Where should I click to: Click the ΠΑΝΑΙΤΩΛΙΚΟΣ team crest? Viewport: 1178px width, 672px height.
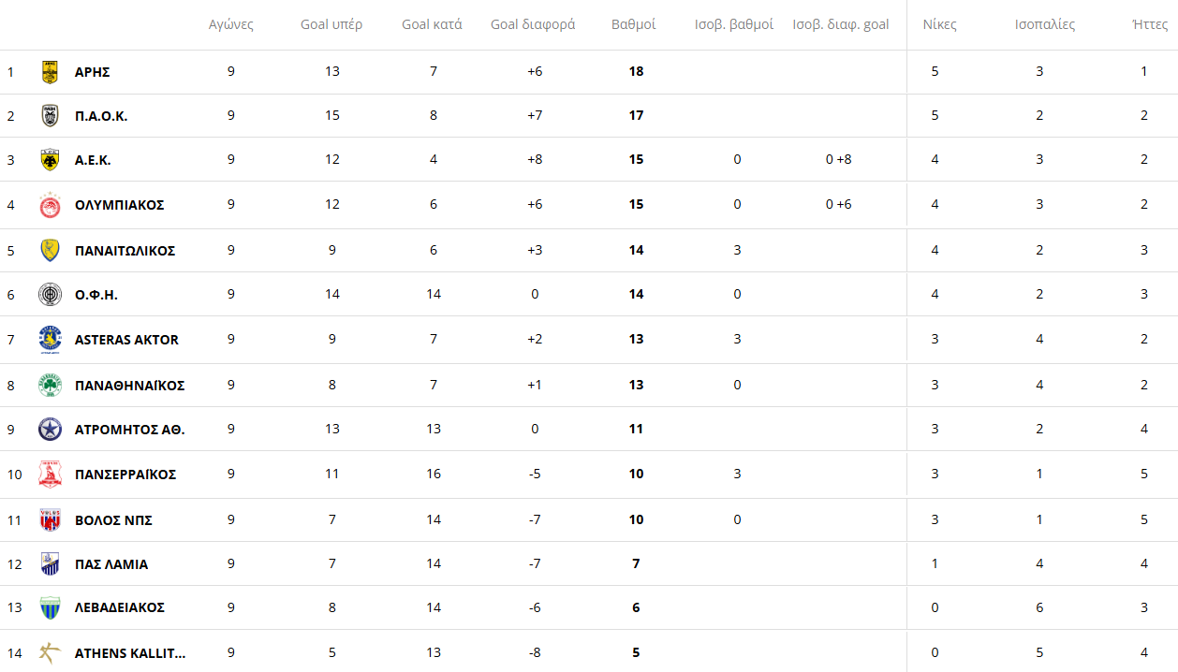(x=50, y=251)
